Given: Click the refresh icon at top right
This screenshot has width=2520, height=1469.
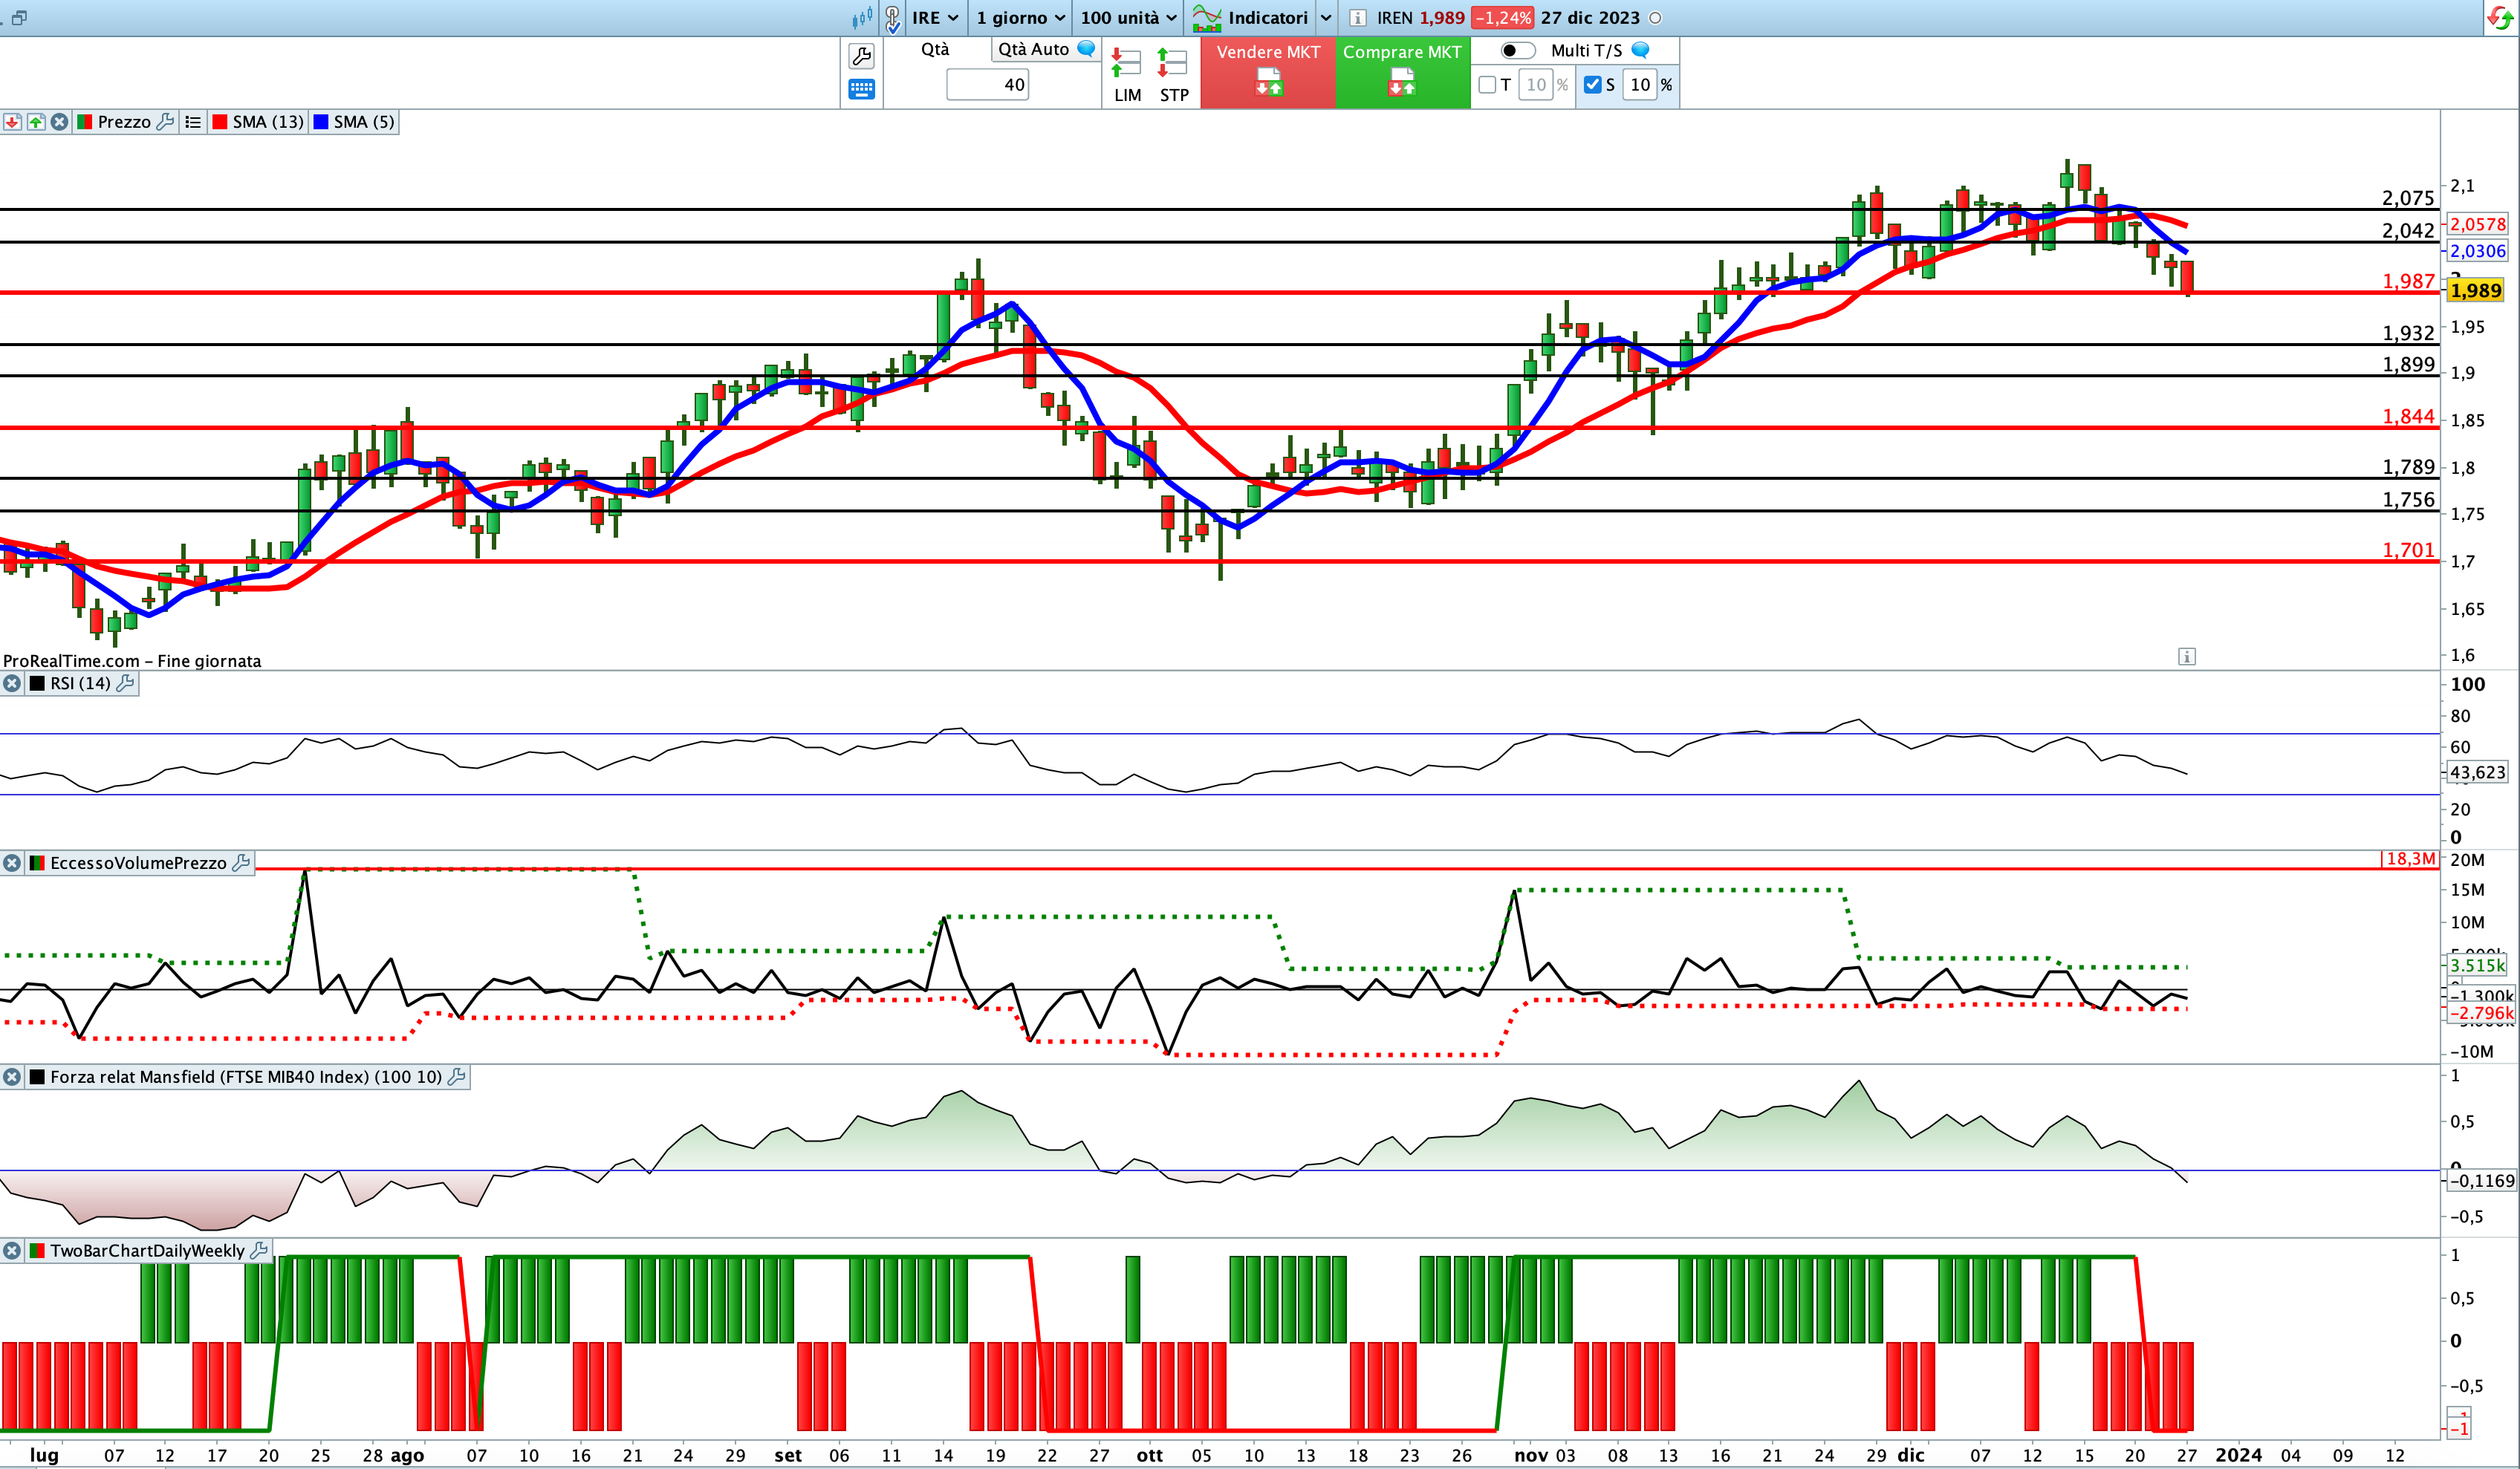Looking at the screenshot, I should pyautogui.click(x=2499, y=18).
